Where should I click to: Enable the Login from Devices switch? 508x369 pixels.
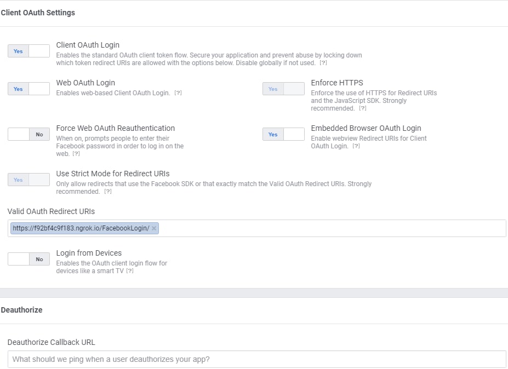coord(29,259)
